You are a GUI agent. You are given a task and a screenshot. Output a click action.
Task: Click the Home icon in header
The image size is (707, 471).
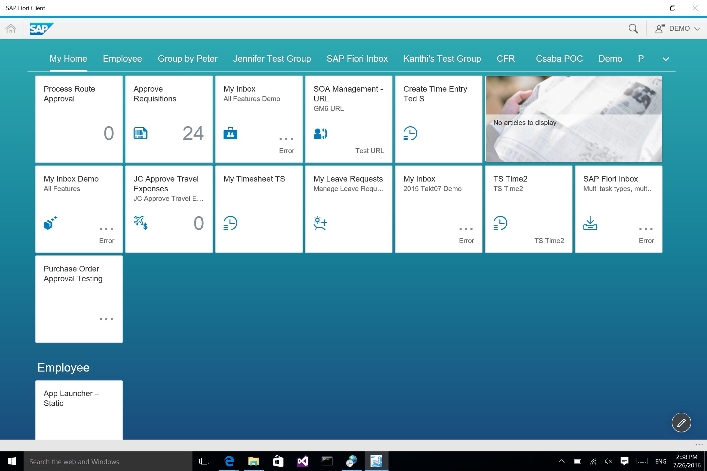click(11, 29)
